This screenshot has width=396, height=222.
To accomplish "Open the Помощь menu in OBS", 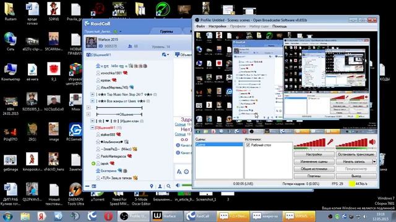I will pyautogui.click(x=279, y=26).
